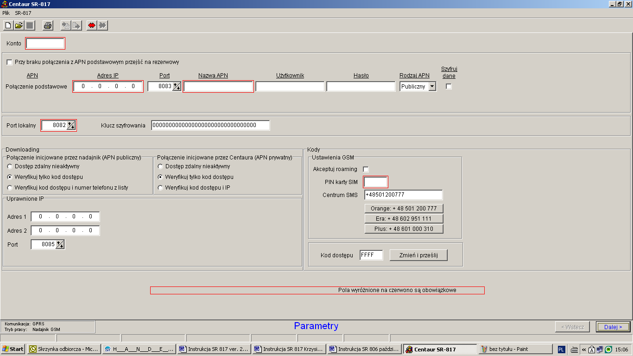The image size is (633, 356).
Task: Select transmitter 'Dostęp zdalny nieaktywny' (APN publiczny)
Action: click(x=10, y=166)
